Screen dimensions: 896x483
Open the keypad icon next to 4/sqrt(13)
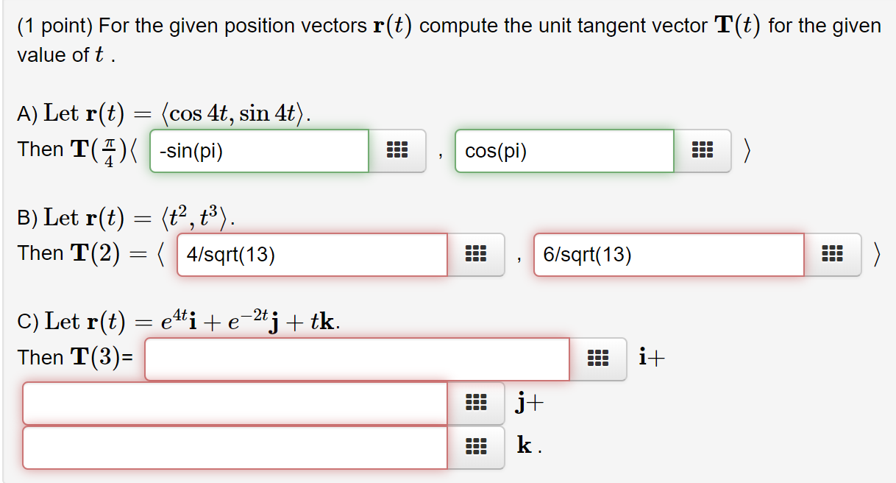coord(475,255)
